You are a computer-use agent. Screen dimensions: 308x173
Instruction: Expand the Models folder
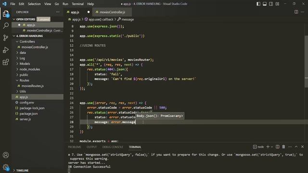(x=17, y=63)
